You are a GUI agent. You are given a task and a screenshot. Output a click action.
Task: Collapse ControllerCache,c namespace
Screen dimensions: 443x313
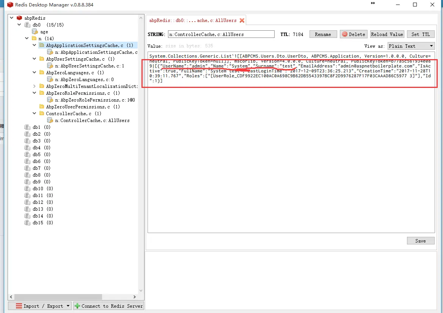coord(35,113)
